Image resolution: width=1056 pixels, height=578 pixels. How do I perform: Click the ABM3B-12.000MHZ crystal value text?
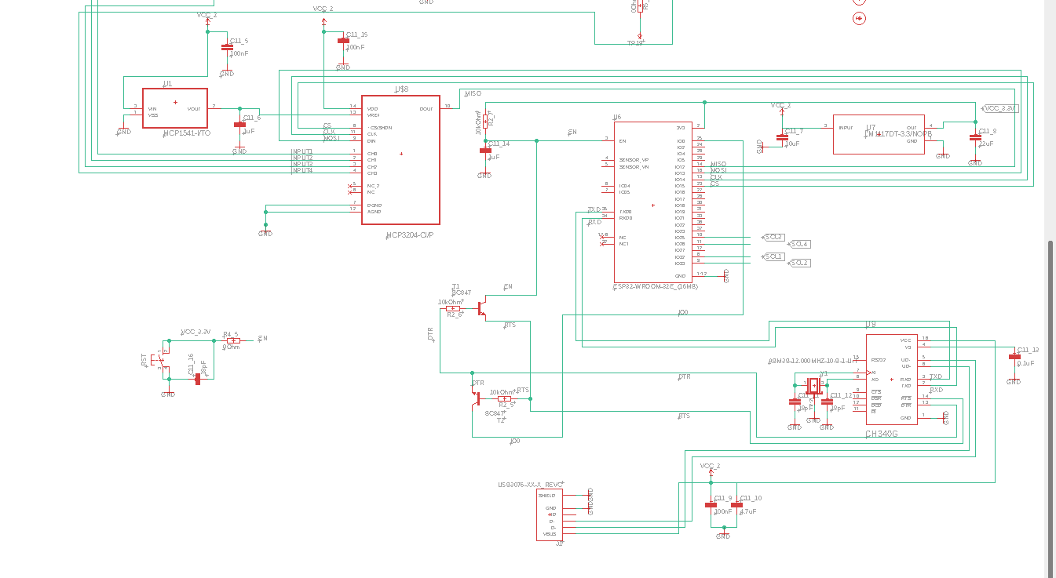point(812,362)
